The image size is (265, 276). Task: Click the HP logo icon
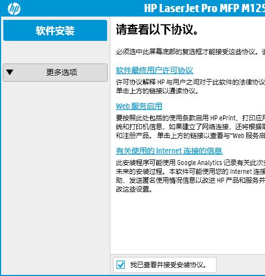coord(14,8)
